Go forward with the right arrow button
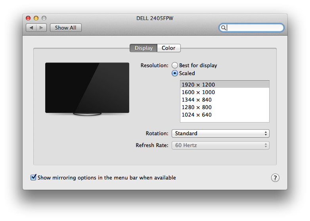This screenshot has height=221, width=310. pos(41,28)
